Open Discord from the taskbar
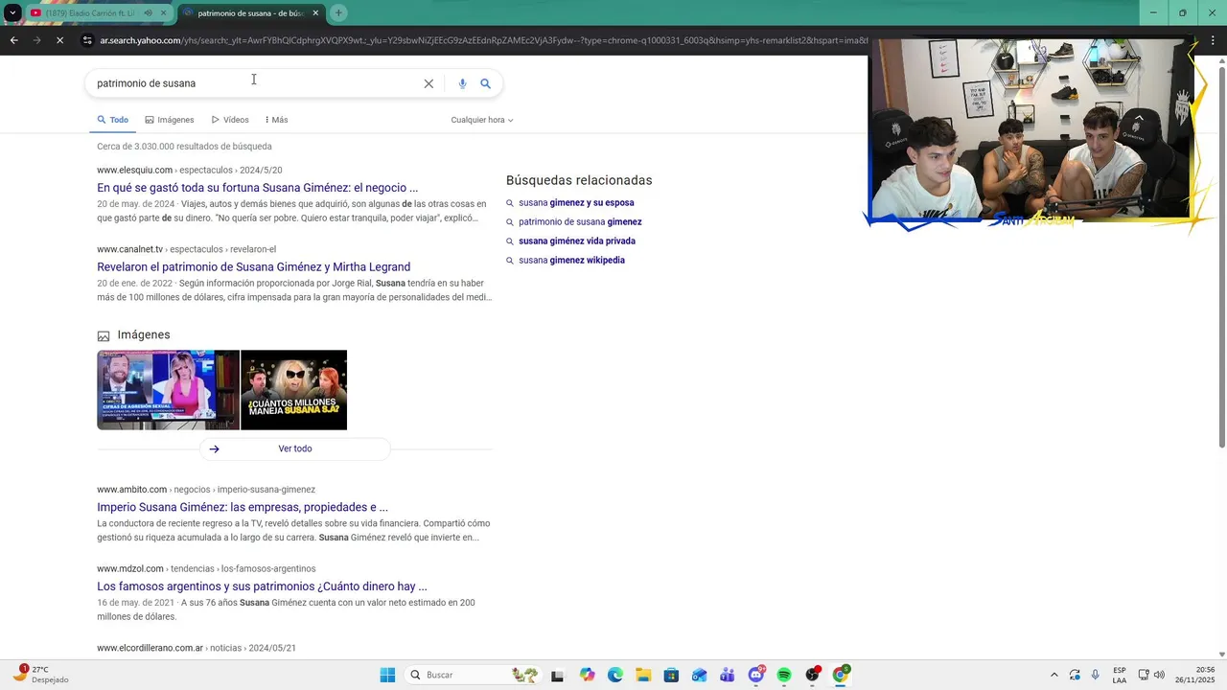Image resolution: width=1227 pixels, height=690 pixels. 756,675
